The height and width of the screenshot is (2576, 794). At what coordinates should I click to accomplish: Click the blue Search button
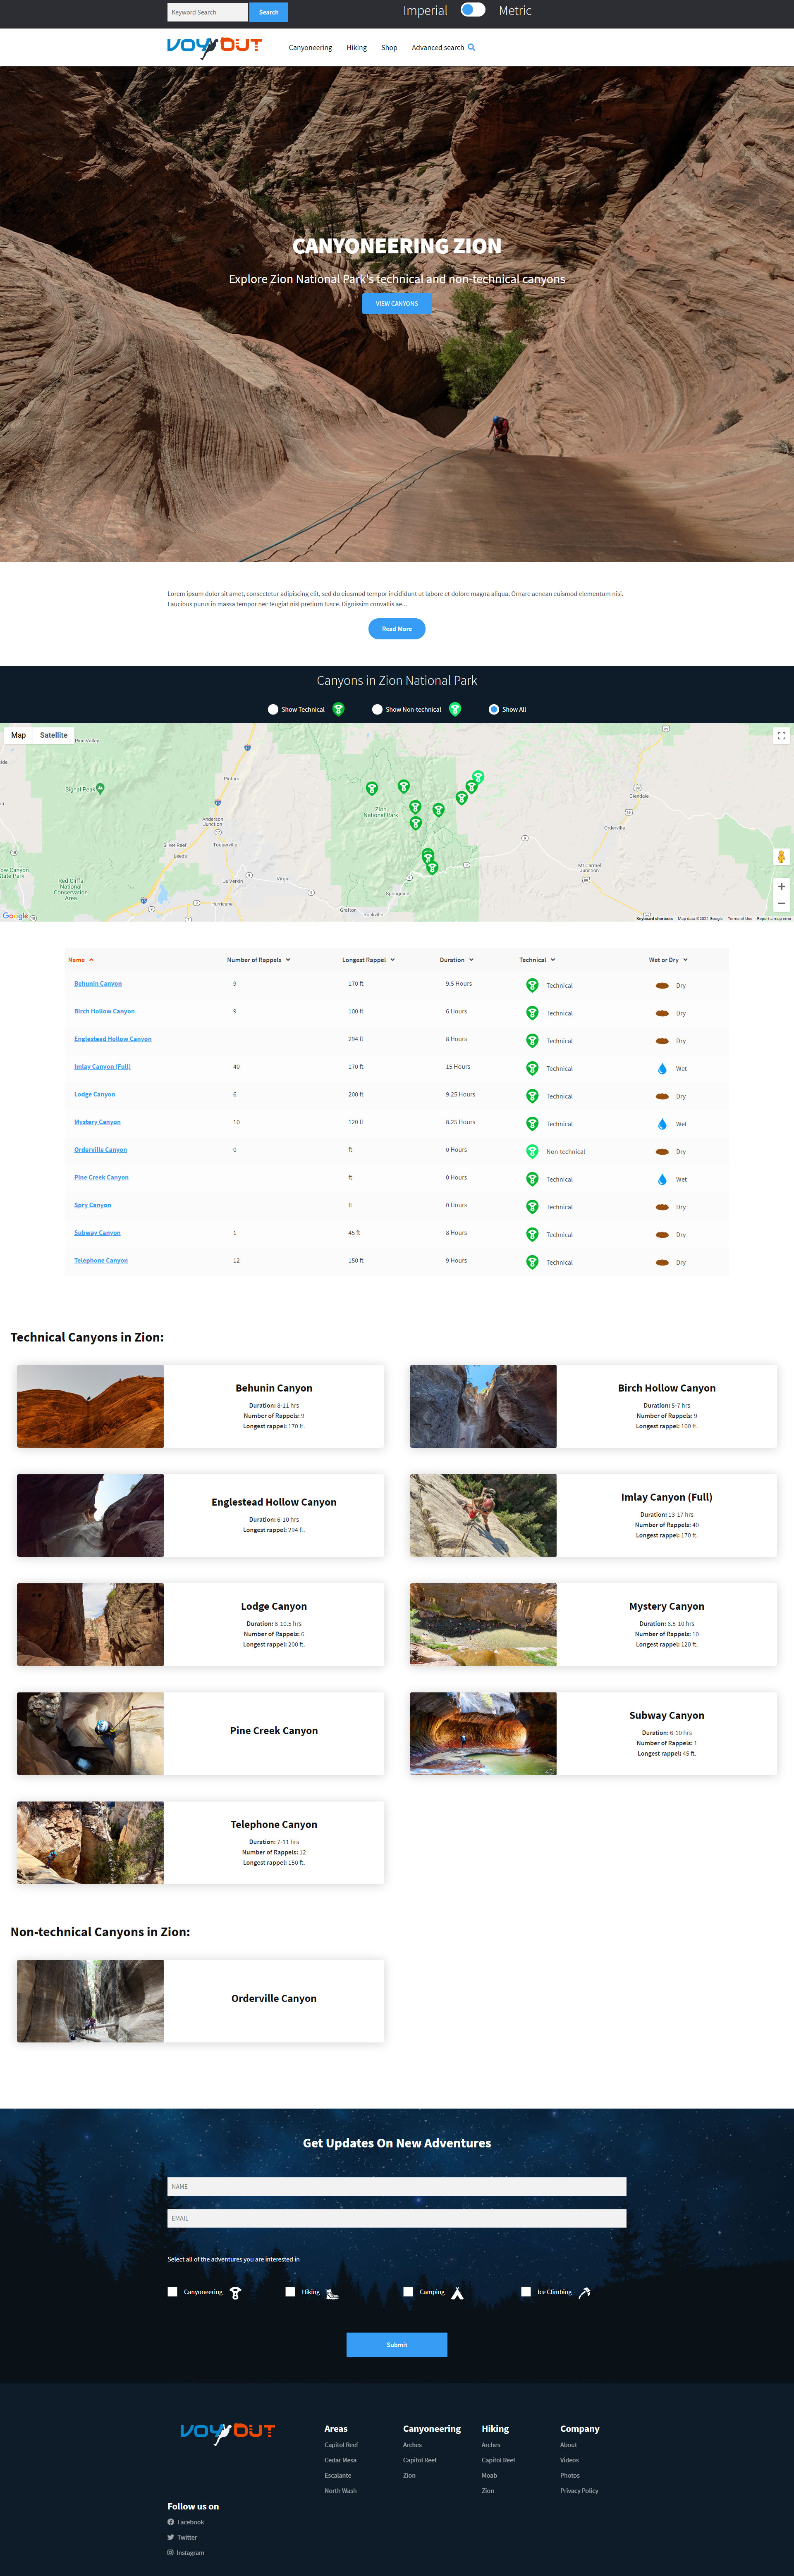click(x=269, y=12)
